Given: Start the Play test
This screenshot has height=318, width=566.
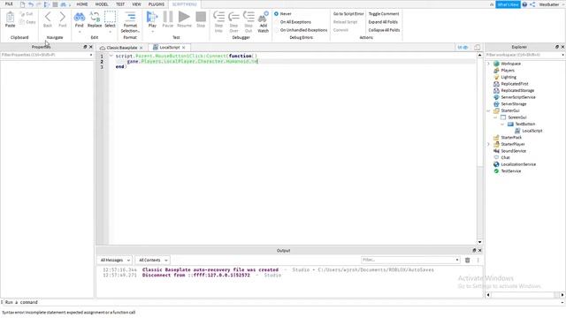Looking at the screenshot, I should pos(152,18).
